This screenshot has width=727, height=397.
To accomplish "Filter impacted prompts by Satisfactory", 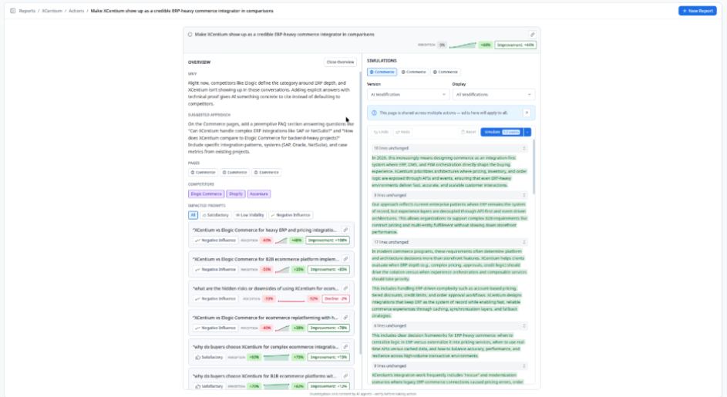I will [x=216, y=215].
